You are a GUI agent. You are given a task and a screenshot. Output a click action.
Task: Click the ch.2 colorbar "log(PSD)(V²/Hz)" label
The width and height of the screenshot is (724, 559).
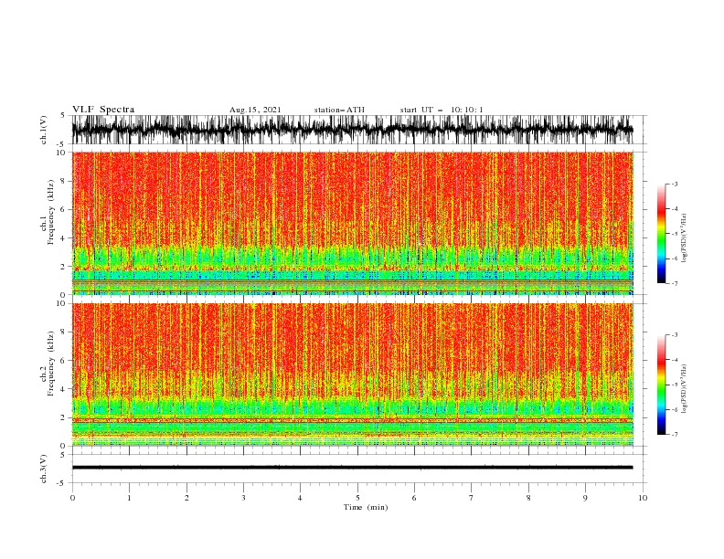(685, 389)
